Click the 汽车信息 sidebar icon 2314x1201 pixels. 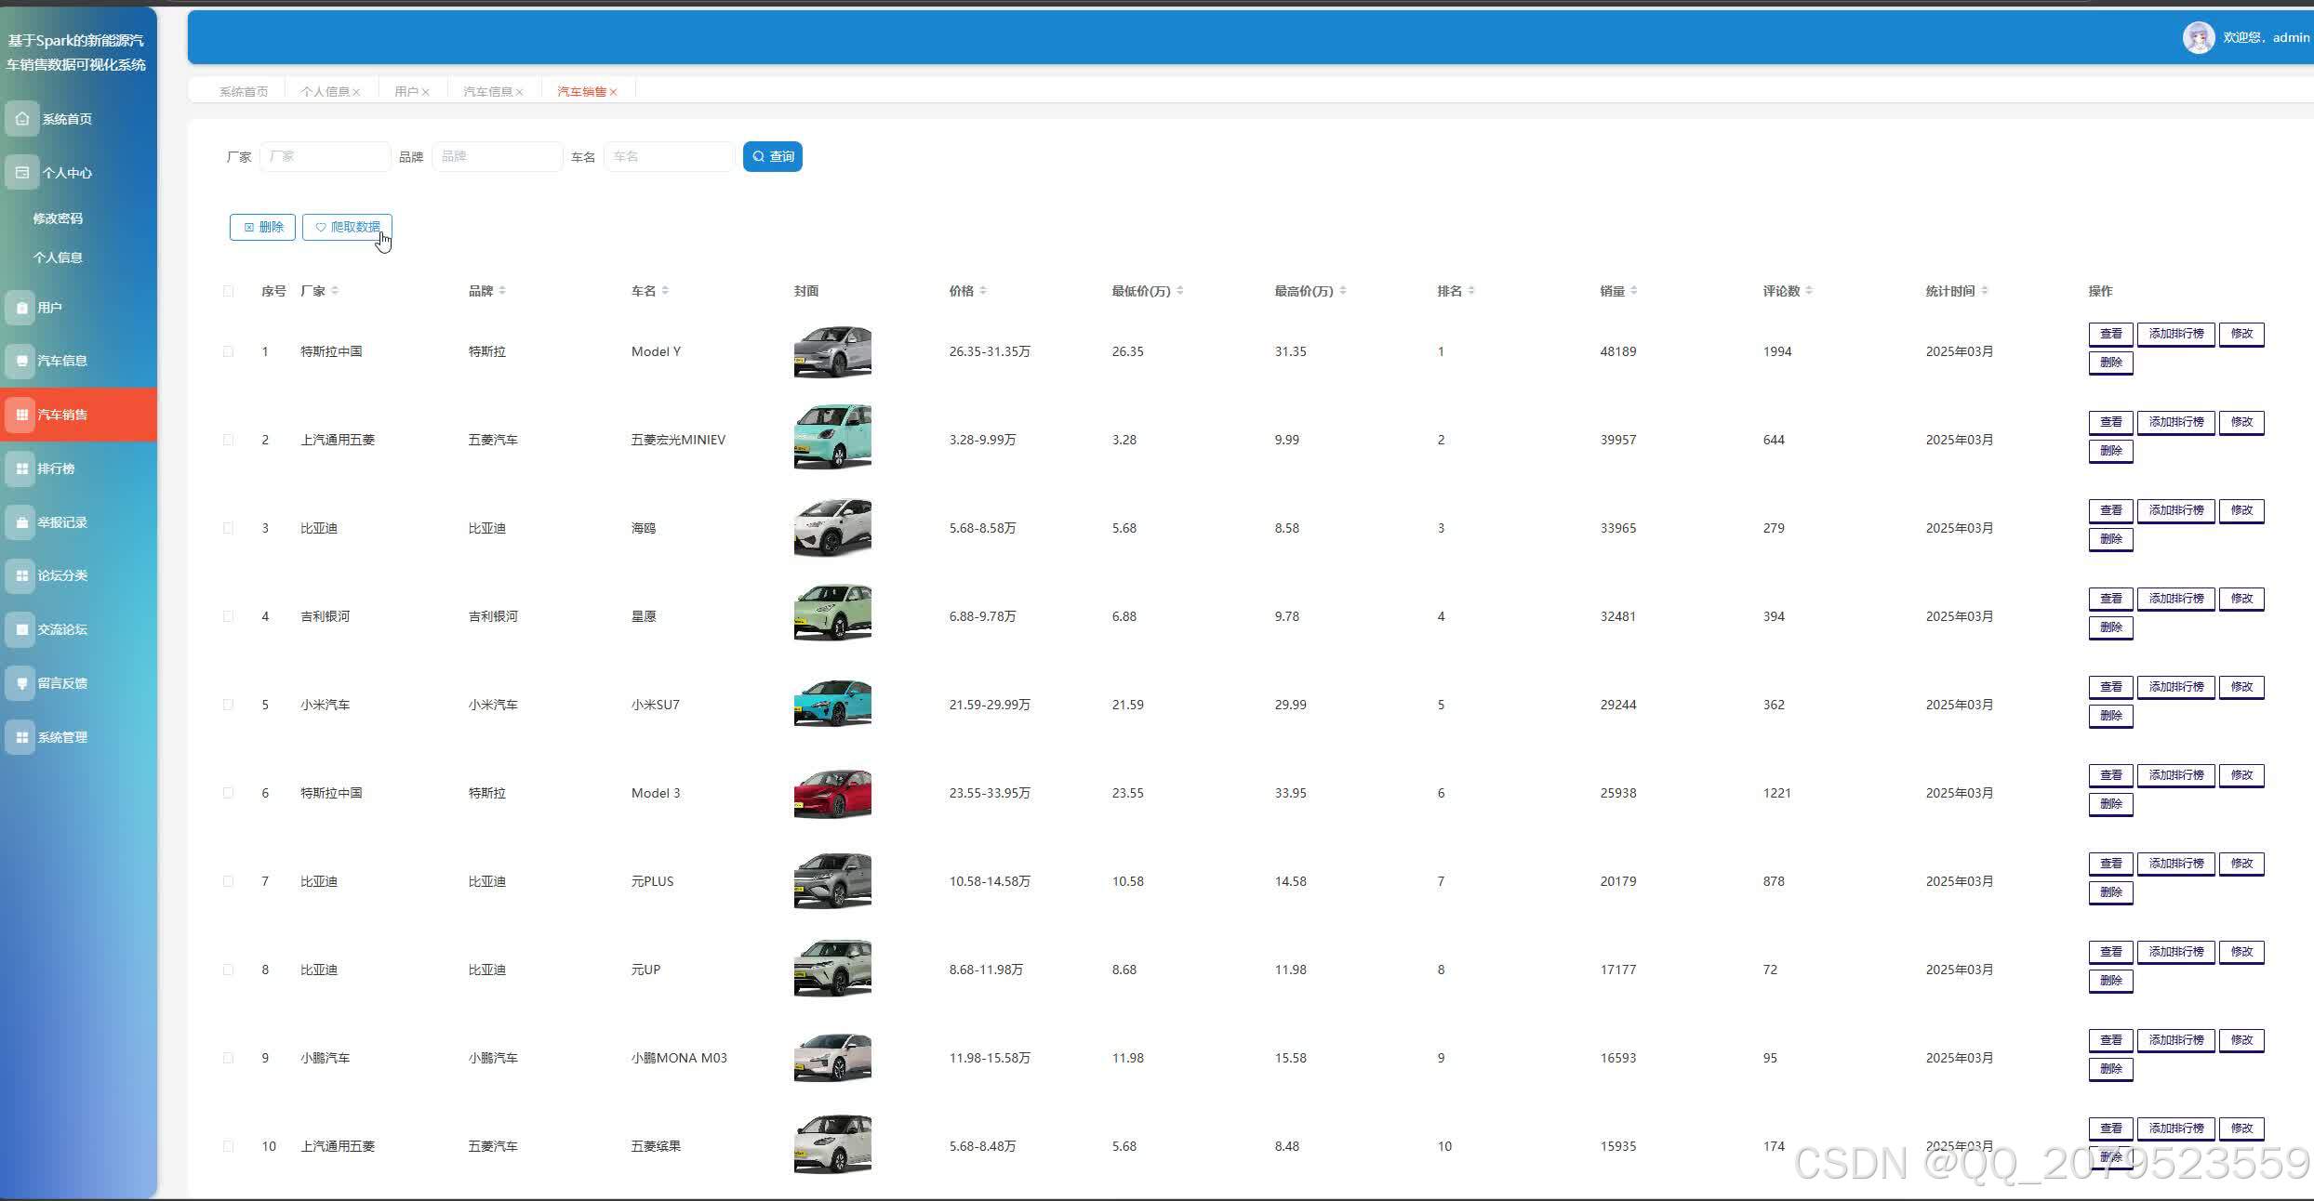[x=22, y=361]
